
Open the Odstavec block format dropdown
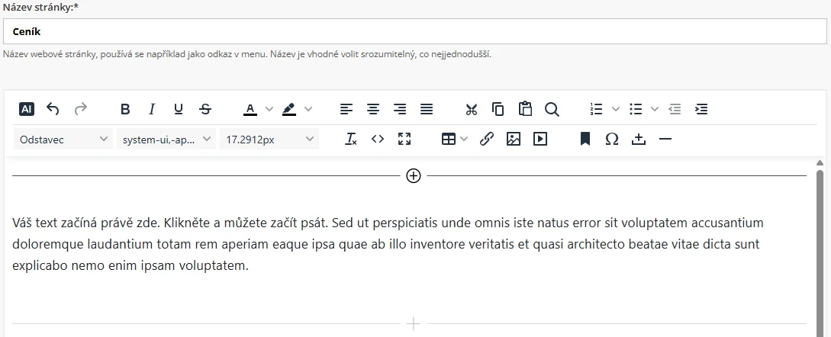(x=63, y=139)
